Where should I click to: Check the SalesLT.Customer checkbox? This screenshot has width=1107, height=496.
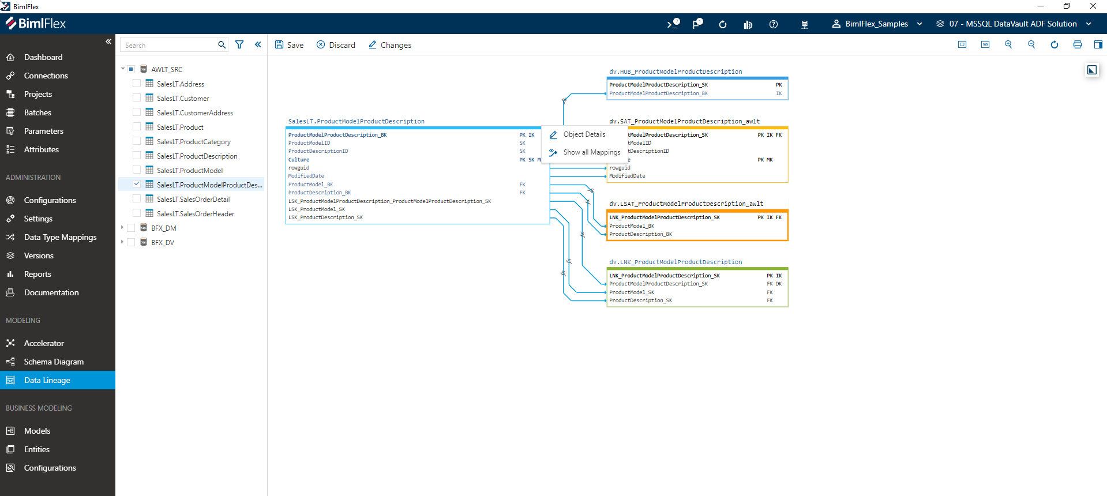click(137, 98)
